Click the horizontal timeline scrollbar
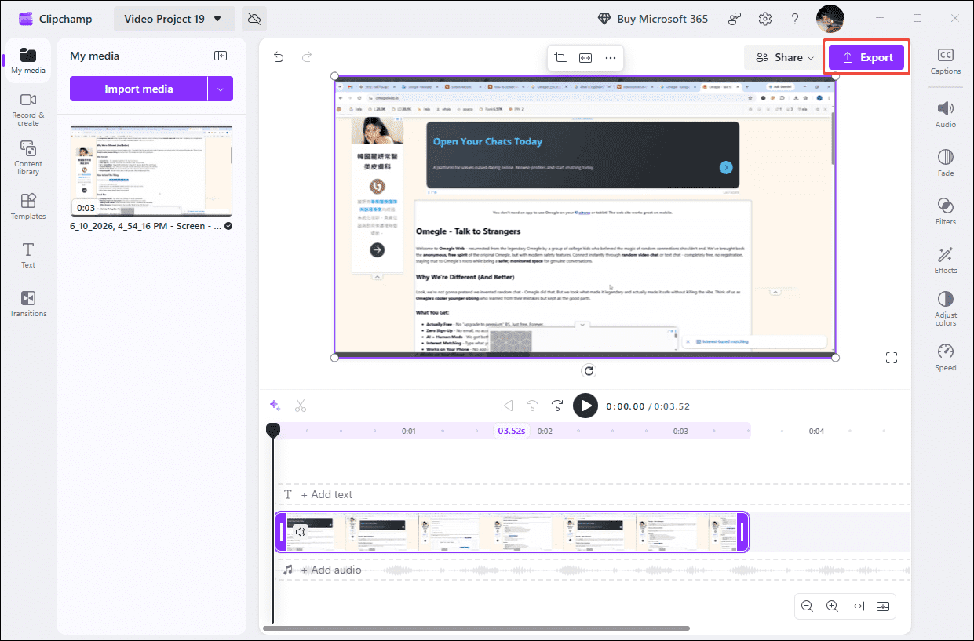The image size is (974, 641). point(476,628)
